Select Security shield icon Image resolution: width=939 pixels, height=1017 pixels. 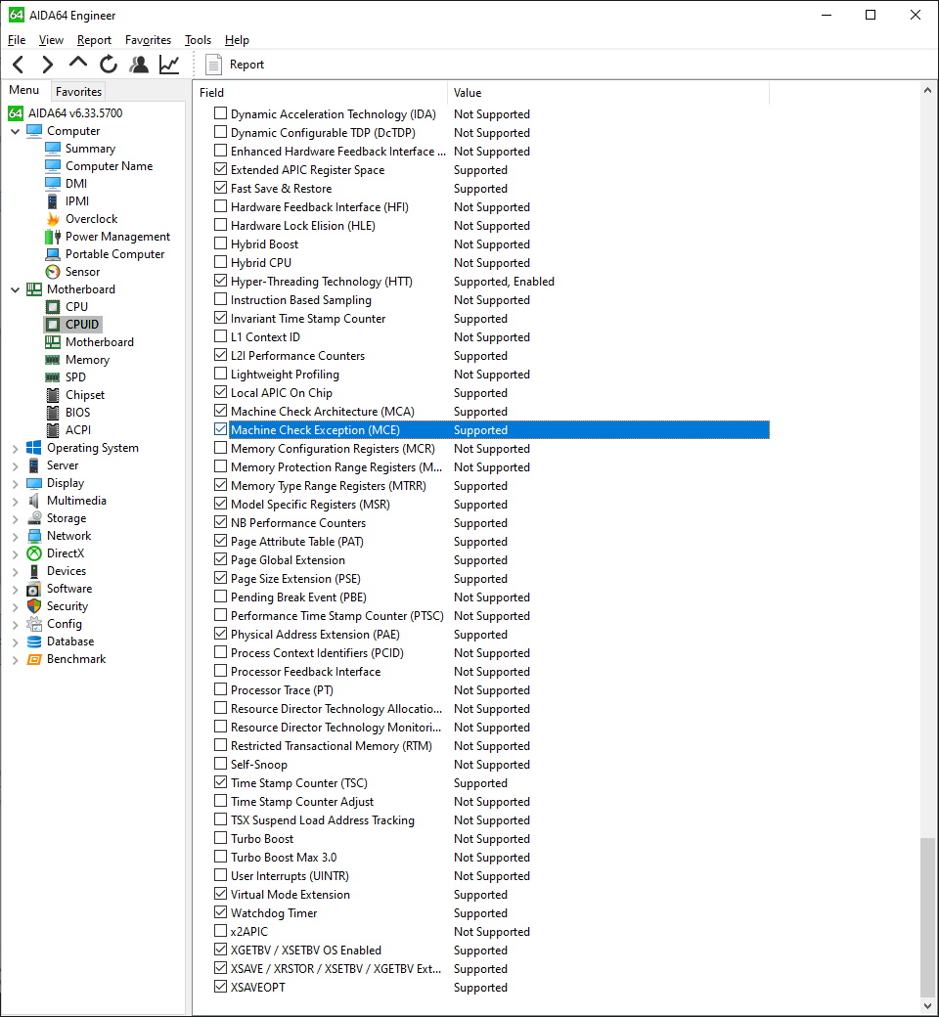[x=33, y=606]
